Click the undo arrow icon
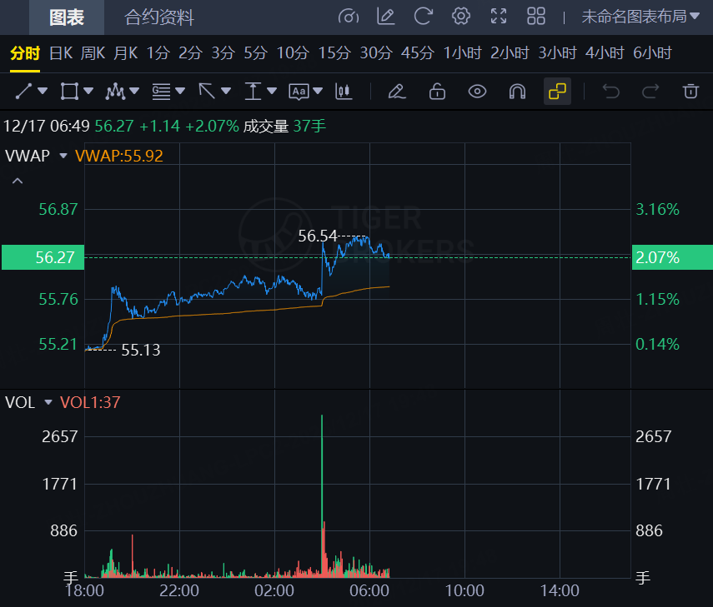 [611, 91]
